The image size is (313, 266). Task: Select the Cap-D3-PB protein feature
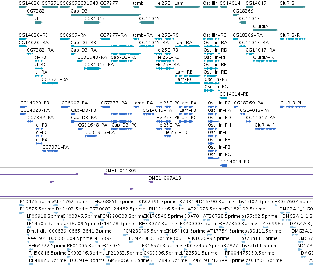pos(102,114)
